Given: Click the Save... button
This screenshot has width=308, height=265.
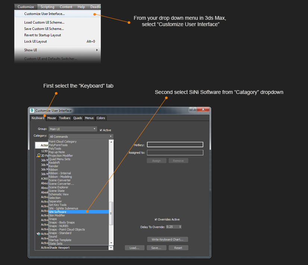Looking at the screenshot, I should coord(156,248).
